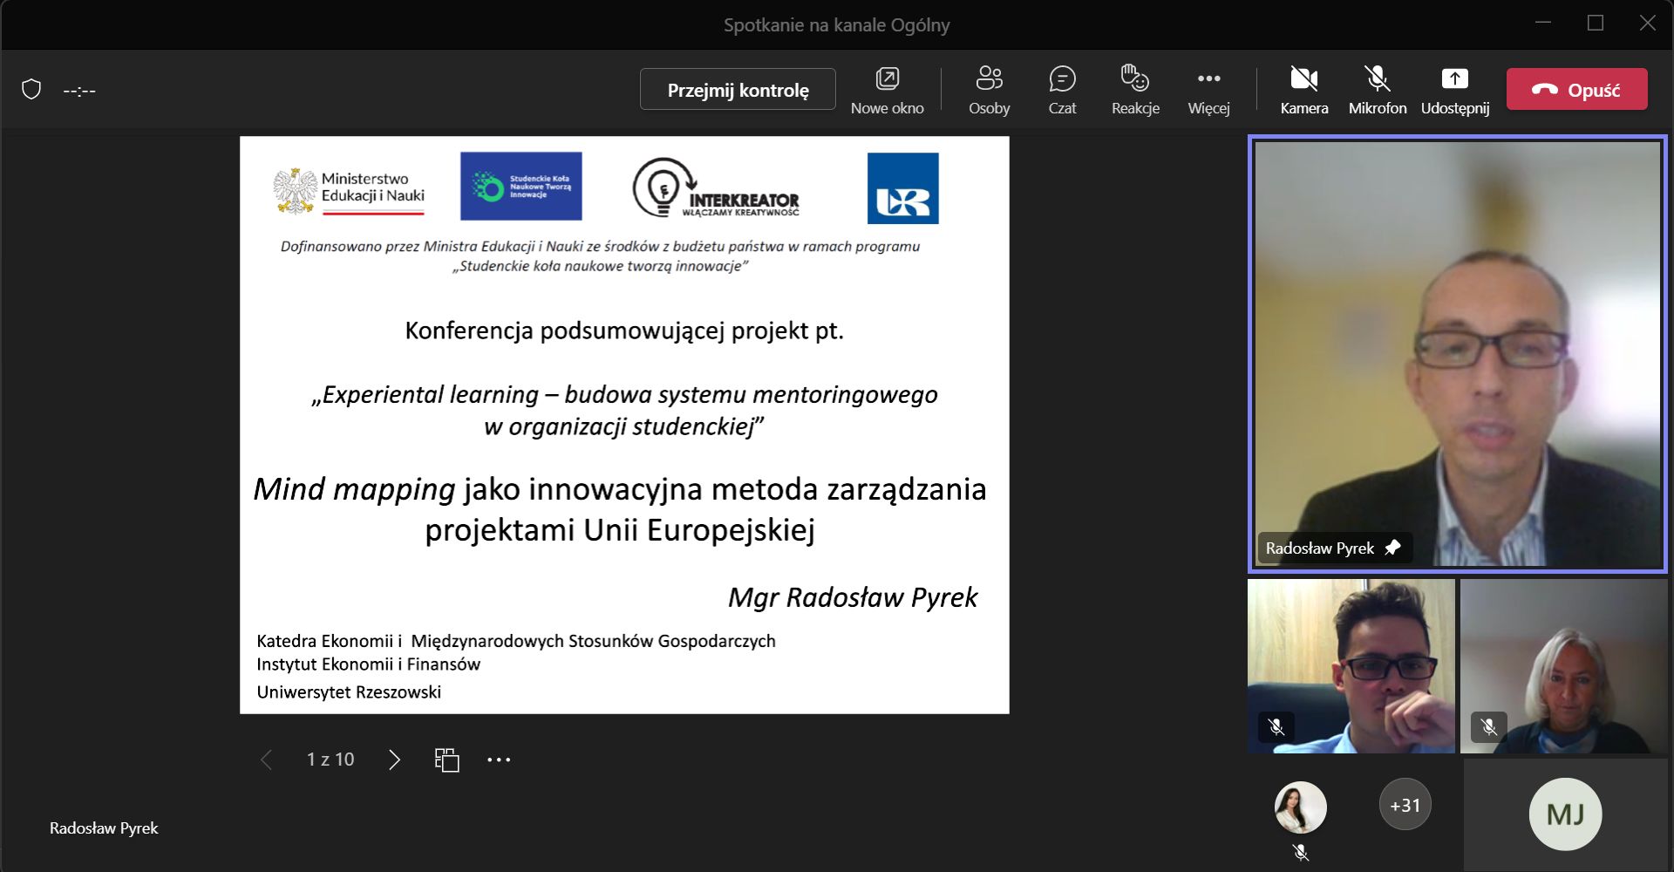Open slide options three-dot menu
The image size is (1674, 872).
pos(499,760)
